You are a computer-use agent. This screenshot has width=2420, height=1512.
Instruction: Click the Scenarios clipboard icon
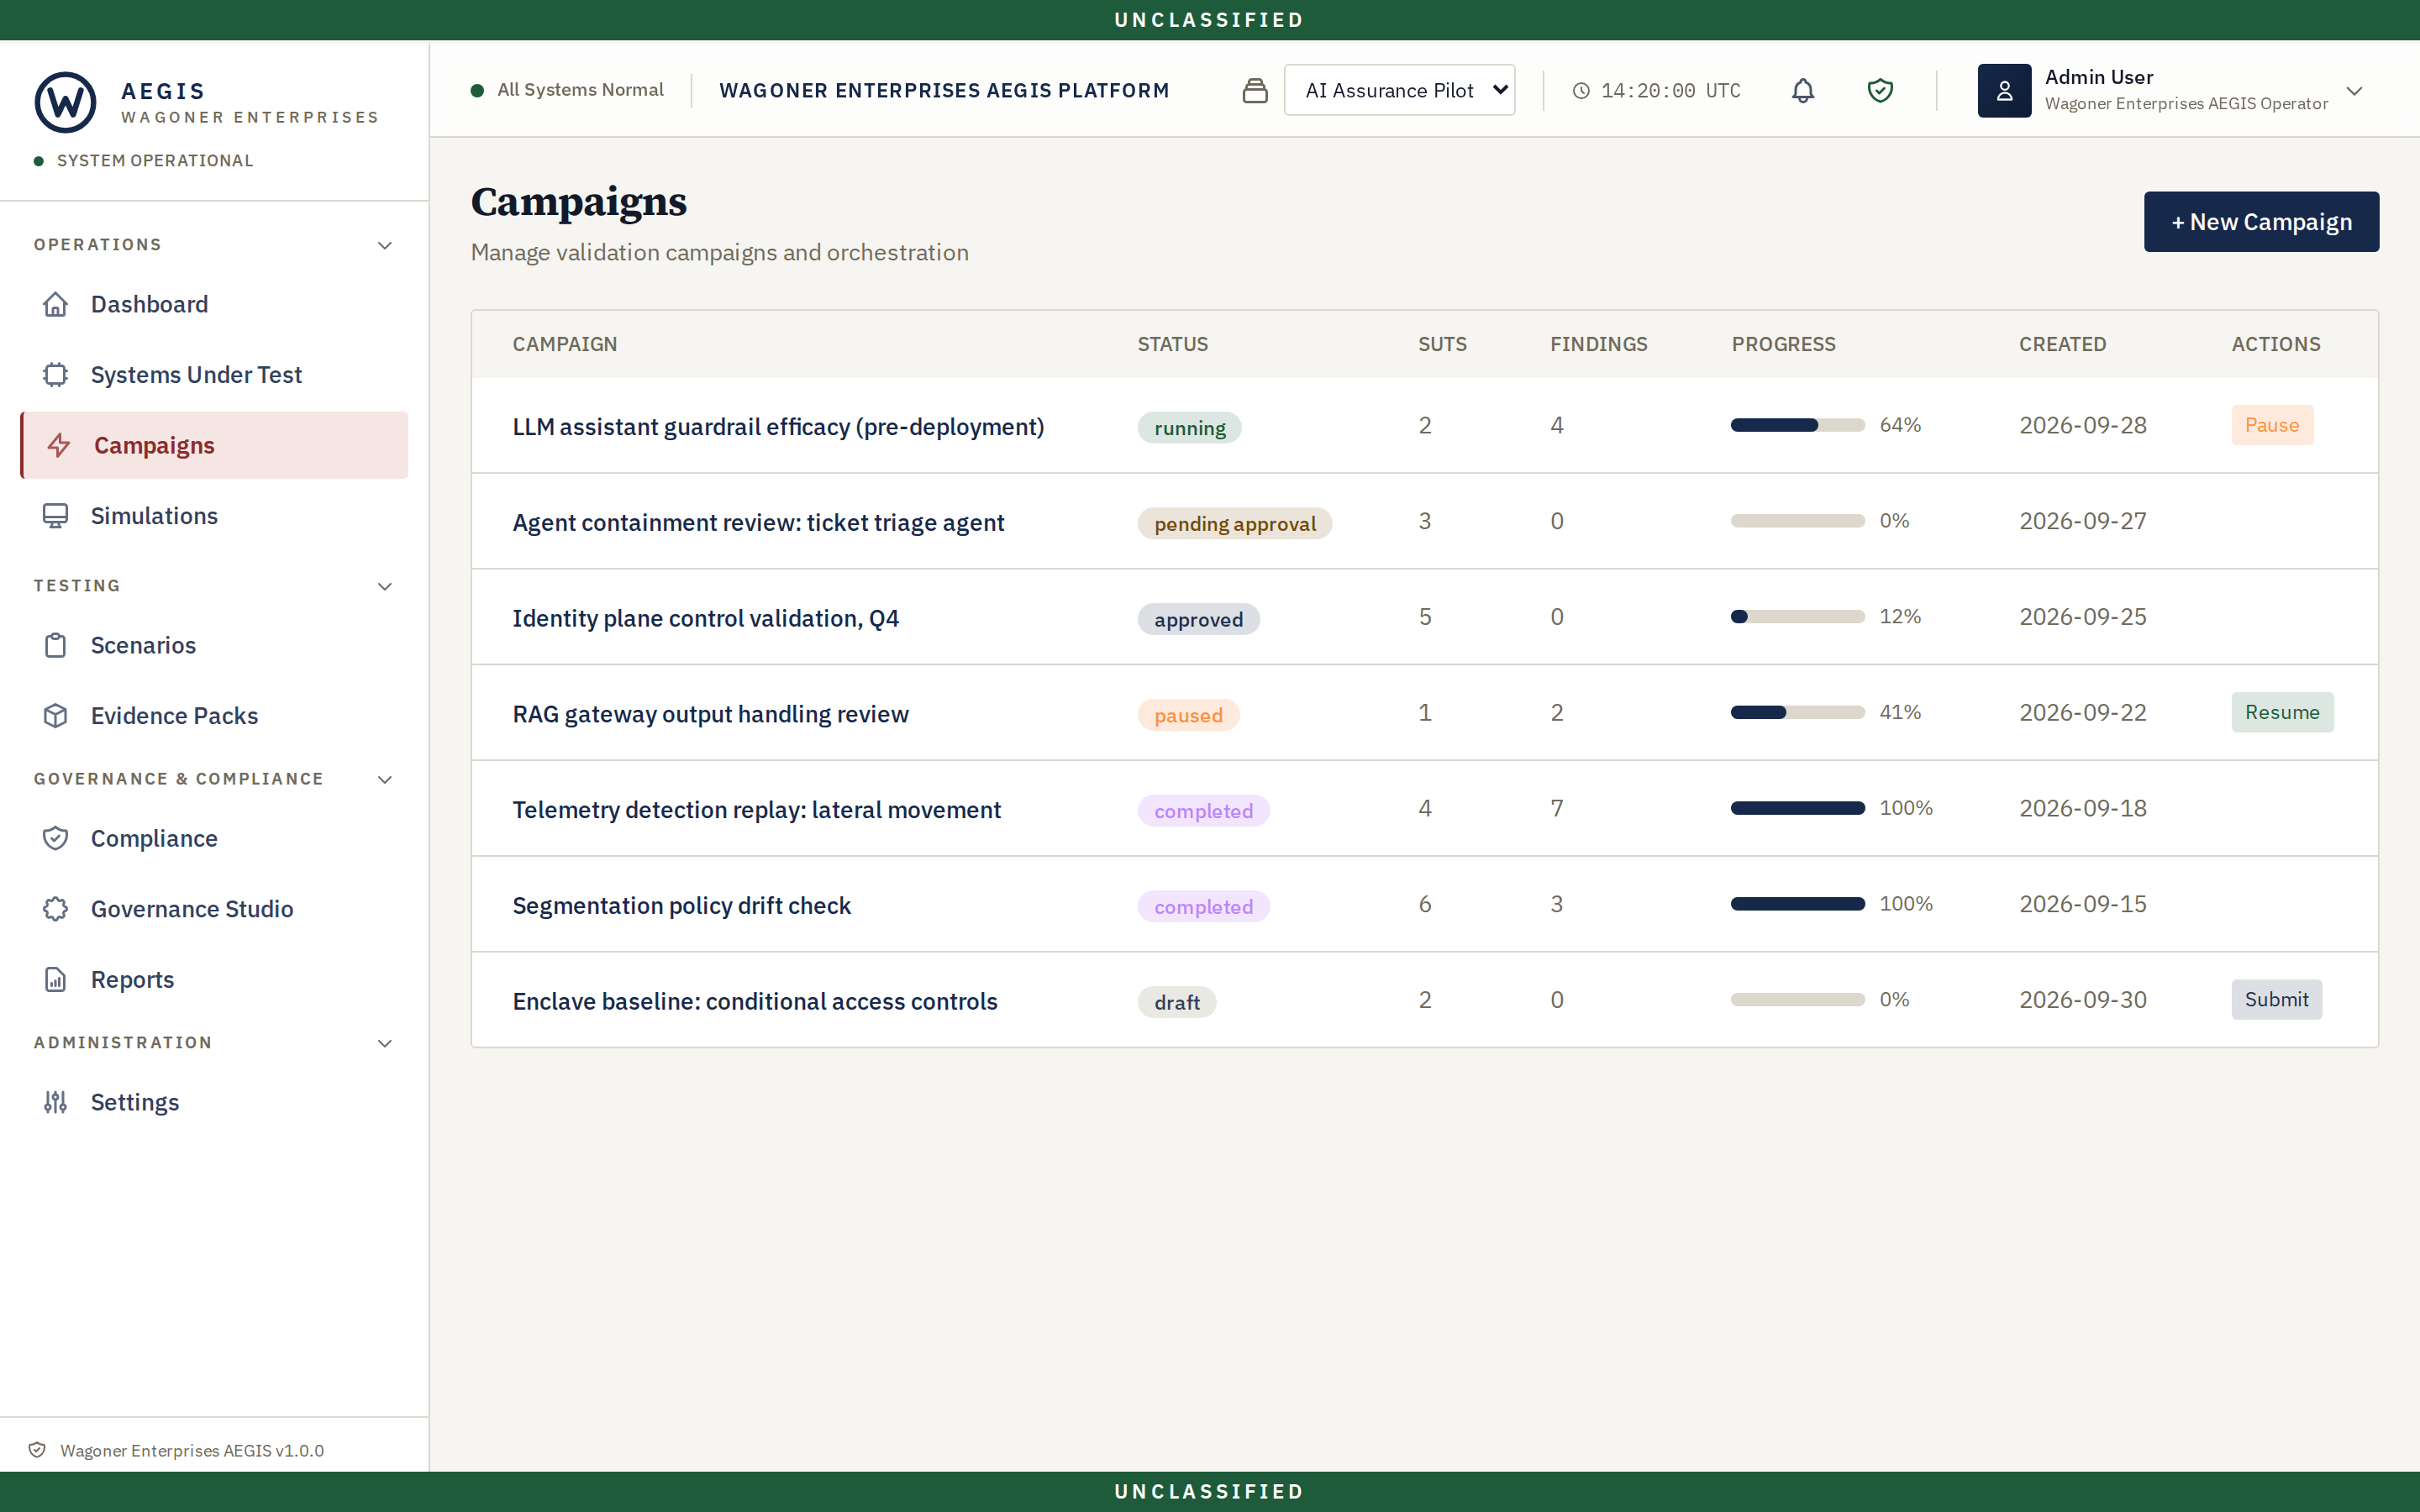(x=56, y=645)
